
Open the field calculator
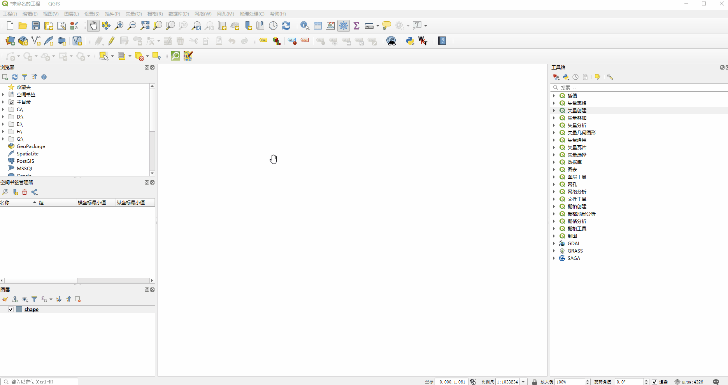(331, 26)
